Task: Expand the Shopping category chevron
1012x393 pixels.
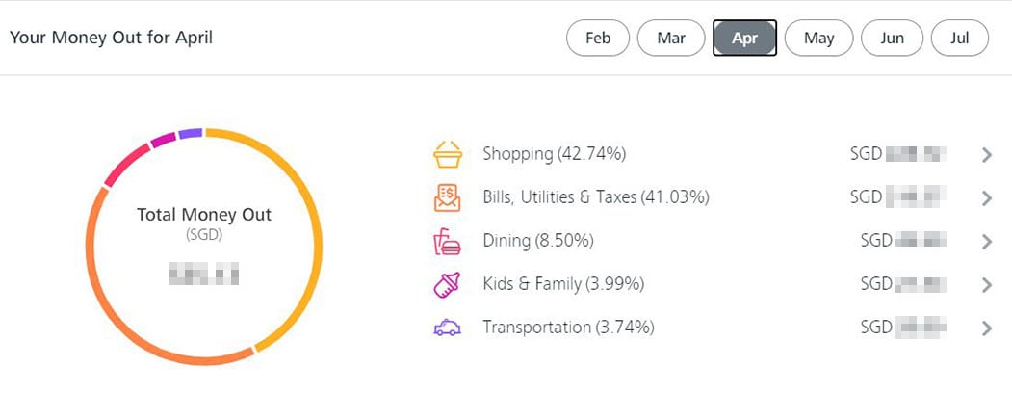Action: 986,154
